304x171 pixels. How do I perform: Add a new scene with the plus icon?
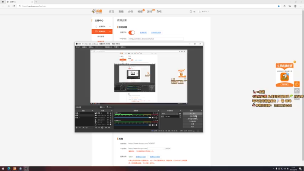77,128
